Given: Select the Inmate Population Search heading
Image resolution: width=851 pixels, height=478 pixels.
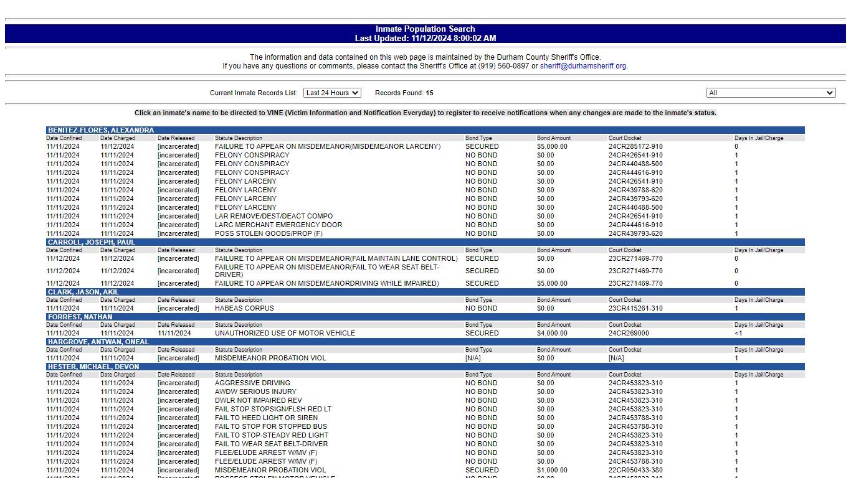Looking at the screenshot, I should pyautogui.click(x=425, y=29).
